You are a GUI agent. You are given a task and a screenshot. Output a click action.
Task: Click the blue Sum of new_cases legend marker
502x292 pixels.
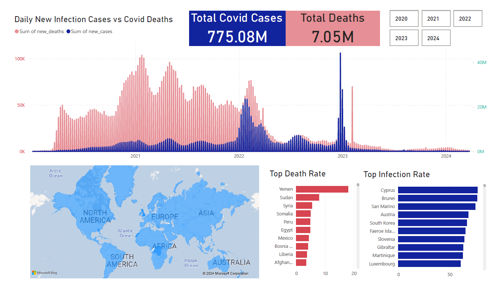tap(68, 32)
